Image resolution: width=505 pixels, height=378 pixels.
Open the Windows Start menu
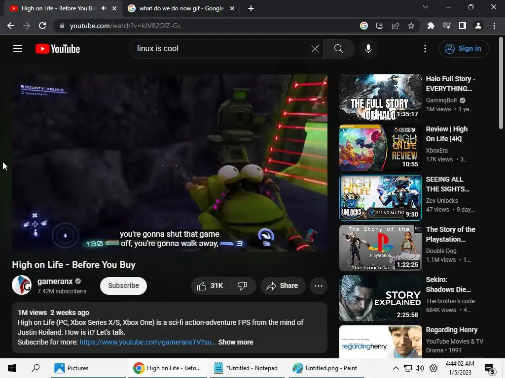coord(12,368)
